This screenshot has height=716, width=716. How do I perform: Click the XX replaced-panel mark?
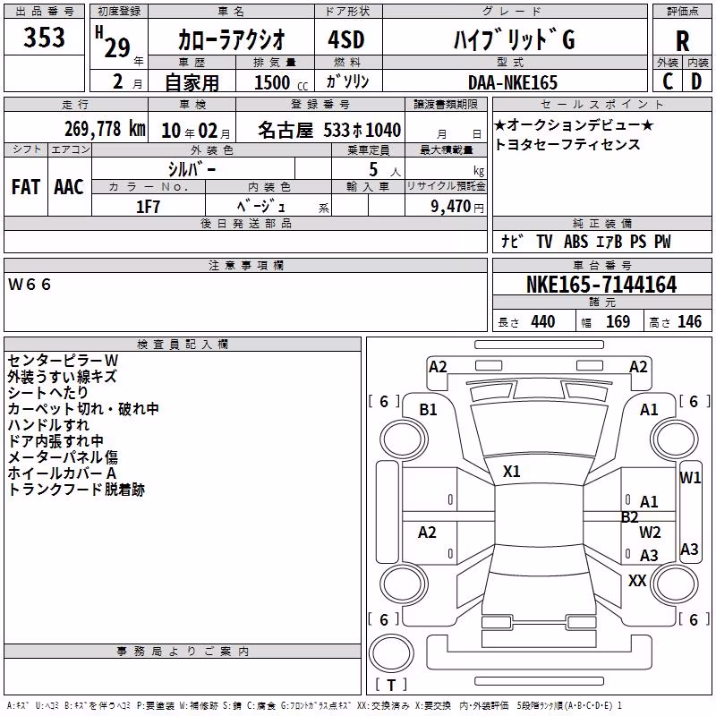637,580
